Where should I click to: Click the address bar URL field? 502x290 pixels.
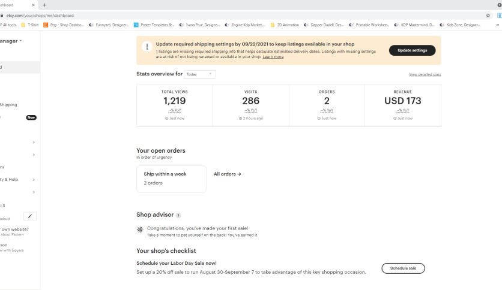(243, 16)
